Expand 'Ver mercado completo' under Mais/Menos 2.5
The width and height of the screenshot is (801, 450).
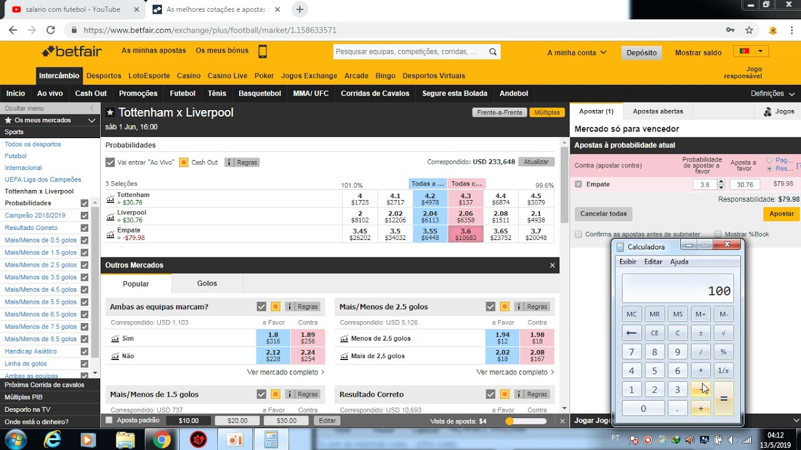515,372
